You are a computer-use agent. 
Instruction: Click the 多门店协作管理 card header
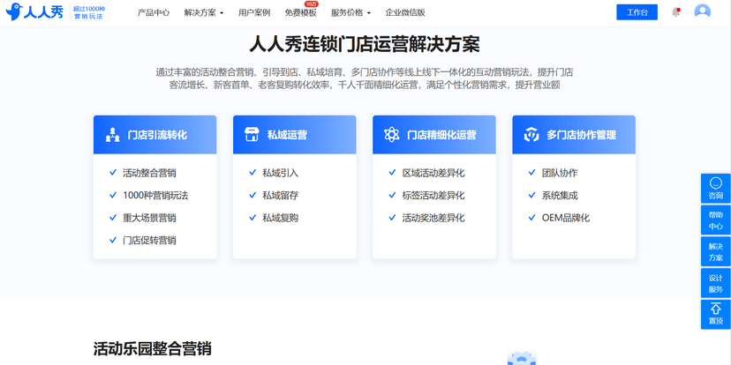[574, 135]
